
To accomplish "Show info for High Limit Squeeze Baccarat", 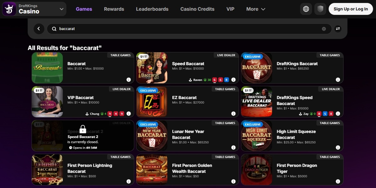I will pyautogui.click(x=338, y=148).
